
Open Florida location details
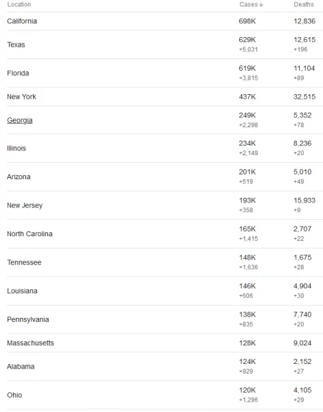pyautogui.click(x=18, y=73)
